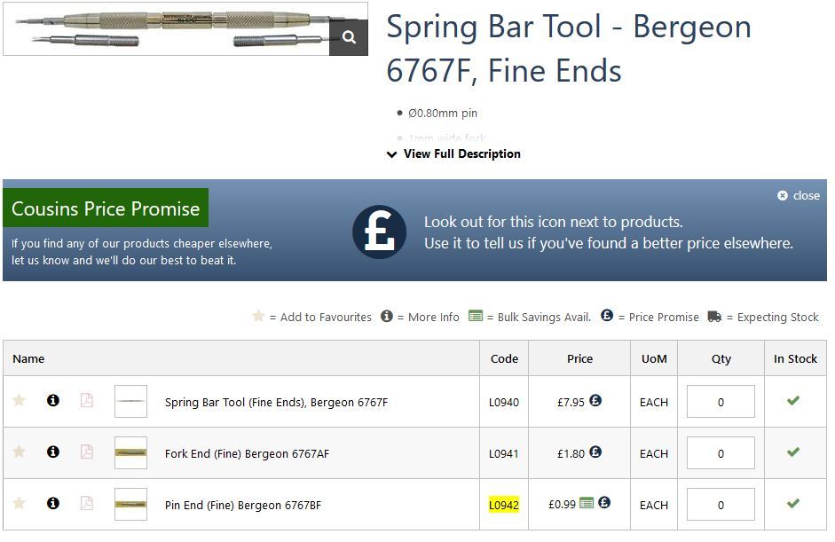Screen dimensions: 835x542
Task: Open more info for Fork End 6767AF
Action: coord(52,452)
